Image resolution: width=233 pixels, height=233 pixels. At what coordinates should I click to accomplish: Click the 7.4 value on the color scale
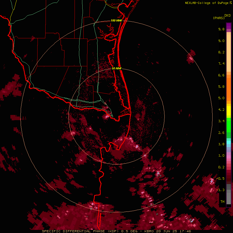(x=221, y=64)
